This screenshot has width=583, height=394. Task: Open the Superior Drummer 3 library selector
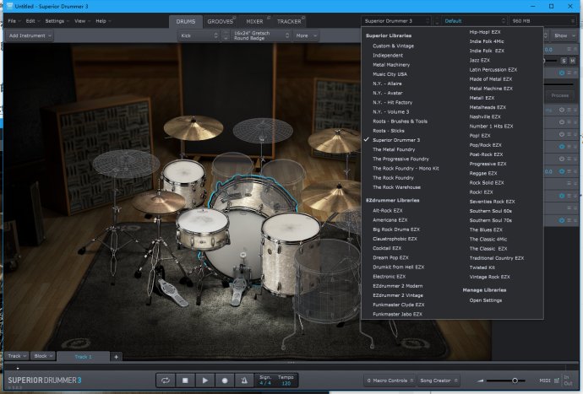pyautogui.click(x=396, y=21)
